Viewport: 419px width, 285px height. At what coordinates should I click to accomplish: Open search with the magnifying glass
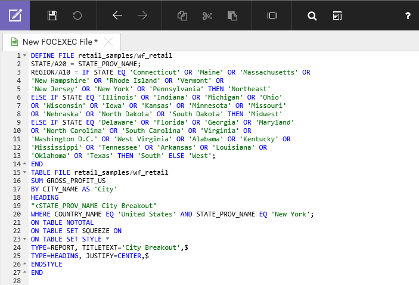[312, 16]
